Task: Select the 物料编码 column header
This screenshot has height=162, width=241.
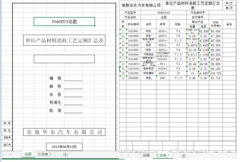Action: pos(133,24)
